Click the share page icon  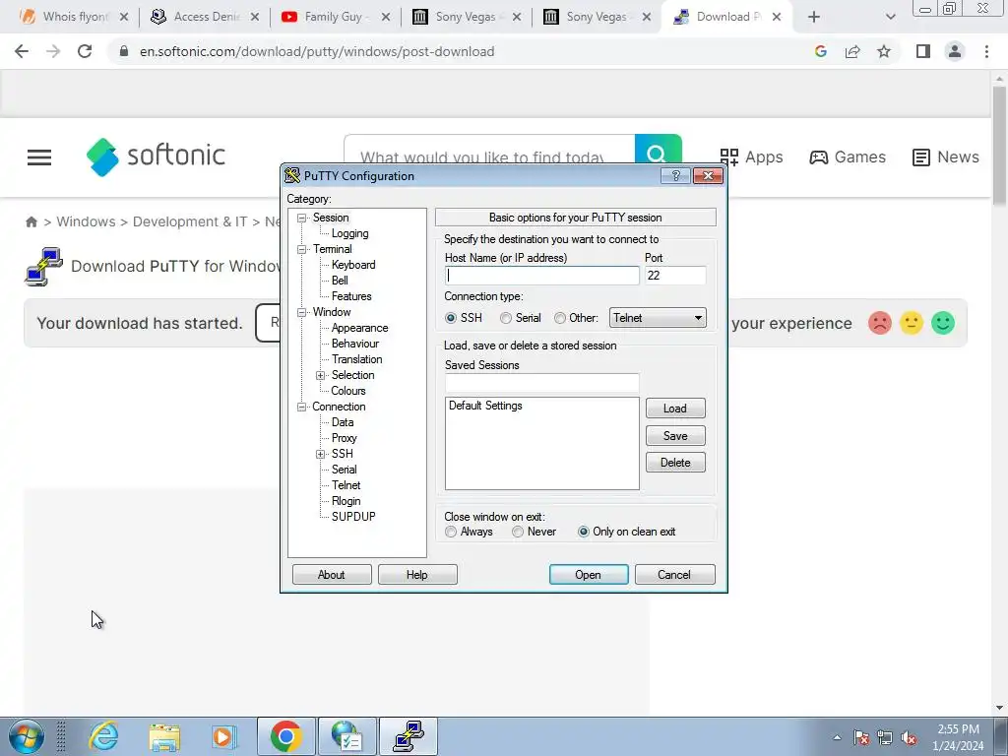coord(852,51)
